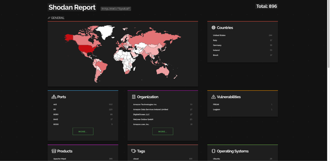Click port 80 row
Viewport: 330px width, 161px height.
click(83, 109)
